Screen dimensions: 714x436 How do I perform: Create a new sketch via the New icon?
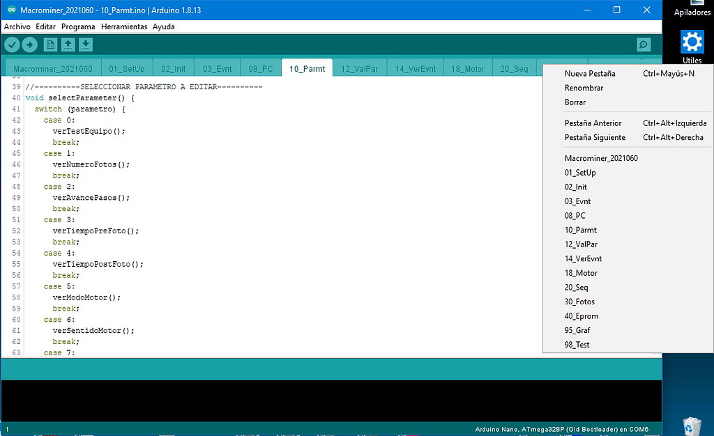pos(50,44)
